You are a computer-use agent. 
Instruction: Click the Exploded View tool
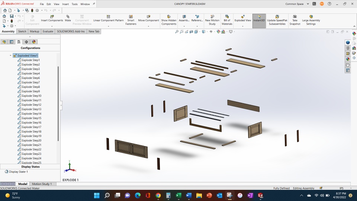pos(243,19)
